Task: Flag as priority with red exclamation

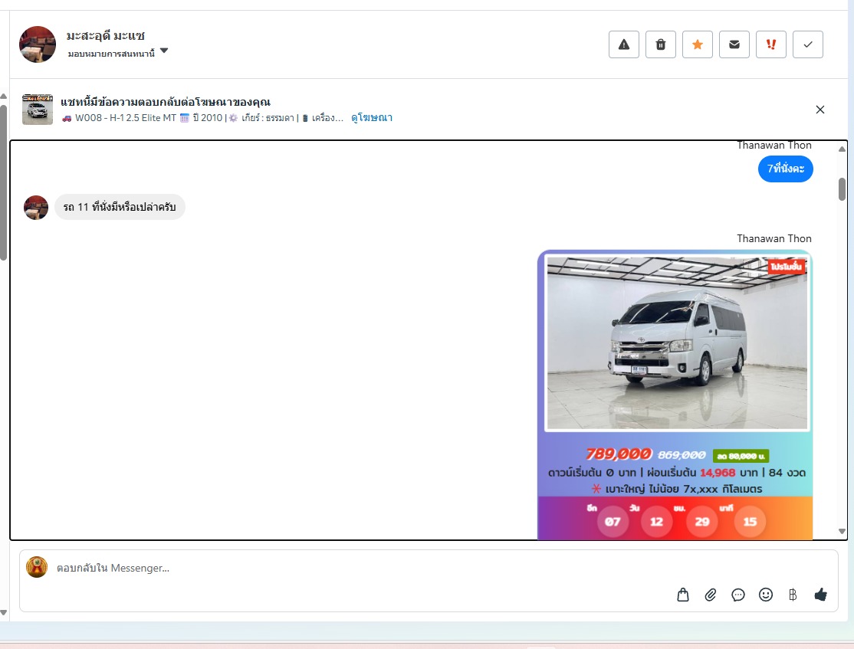Action: point(770,44)
